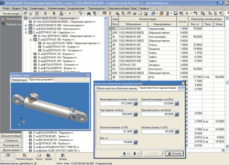229x165 pixels.
Task: Click the binoculars search icon in toolbar
Action: [x=89, y=14]
